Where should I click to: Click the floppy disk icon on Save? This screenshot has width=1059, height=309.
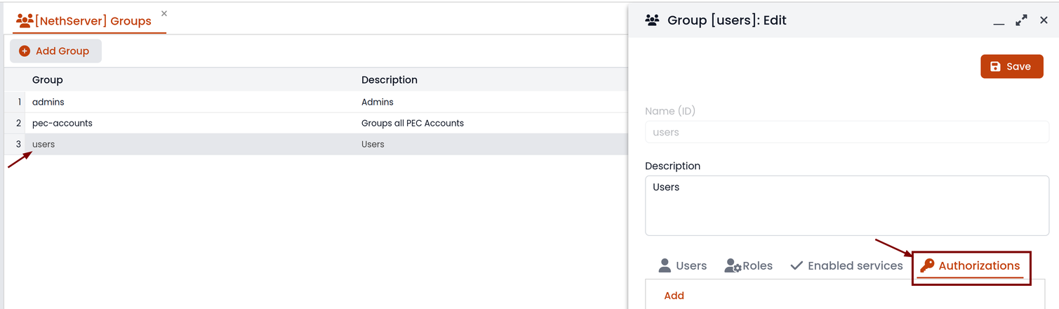coord(995,67)
